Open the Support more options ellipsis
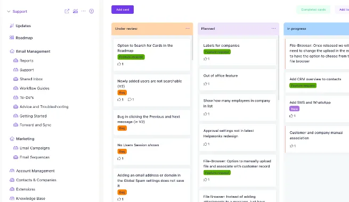 point(84,11)
